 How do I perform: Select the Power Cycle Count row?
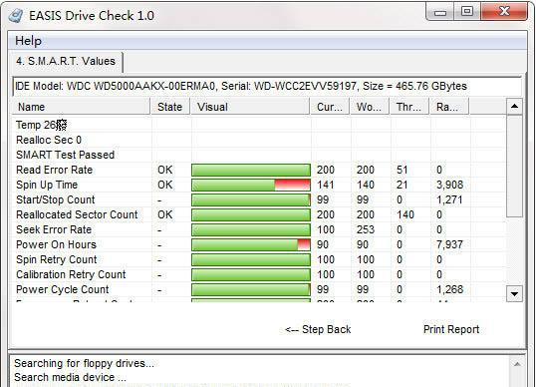pyautogui.click(x=259, y=290)
